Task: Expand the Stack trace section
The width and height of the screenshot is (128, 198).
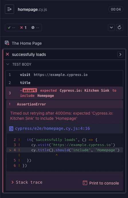Action: (x=27, y=182)
